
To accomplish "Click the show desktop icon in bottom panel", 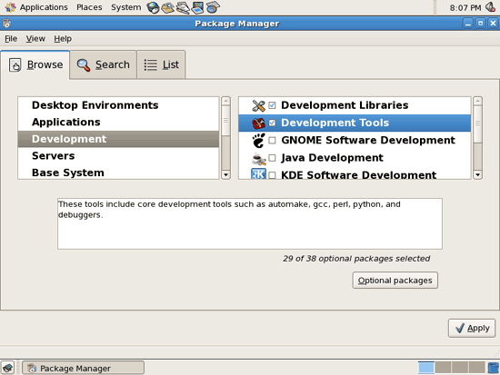I will tap(7, 368).
